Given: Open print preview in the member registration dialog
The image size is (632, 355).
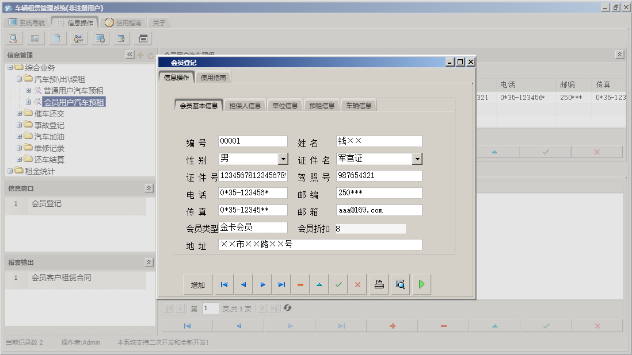Looking at the screenshot, I should click(x=400, y=284).
